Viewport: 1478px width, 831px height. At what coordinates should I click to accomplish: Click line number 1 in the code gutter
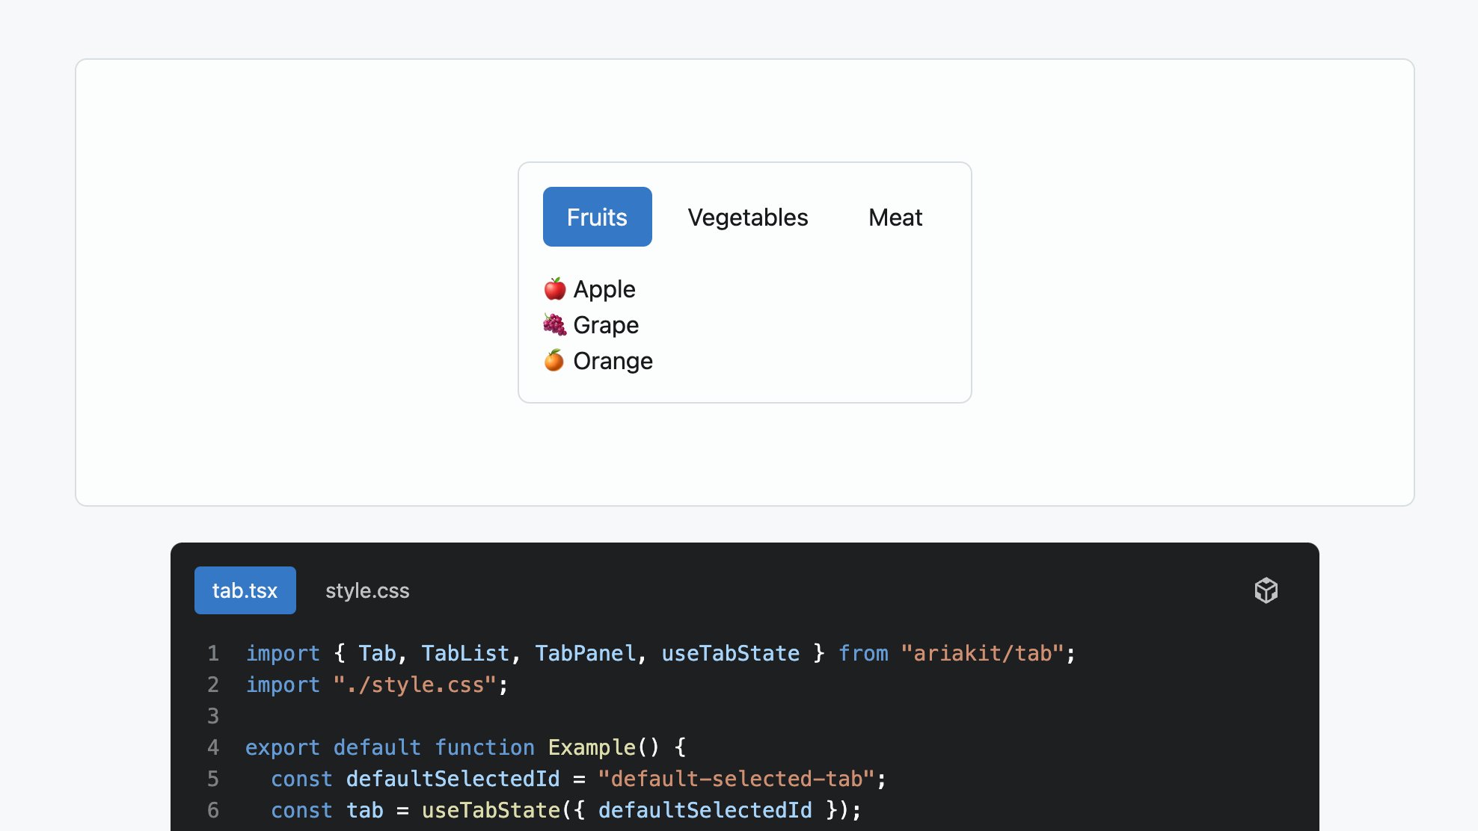coord(213,653)
